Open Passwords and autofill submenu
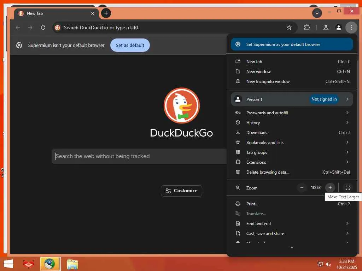Viewport: 362px width, 271px height. [x=292, y=113]
